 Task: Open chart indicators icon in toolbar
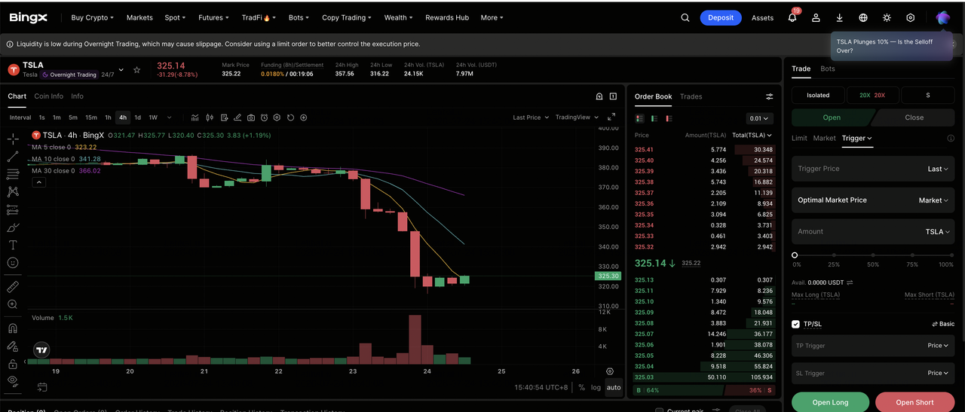pyautogui.click(x=195, y=117)
